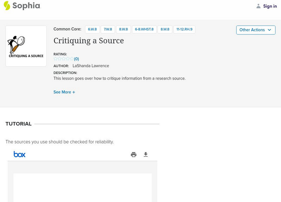The image size is (281, 202).
Task: Click the Other Actions chevron arrow
Action: (x=269, y=30)
